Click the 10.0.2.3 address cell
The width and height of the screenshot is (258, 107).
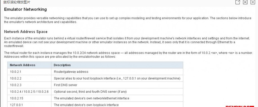click(29, 85)
